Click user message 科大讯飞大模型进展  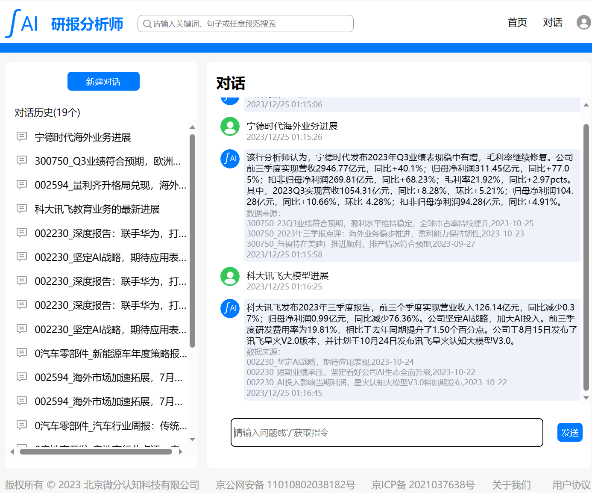287,276
